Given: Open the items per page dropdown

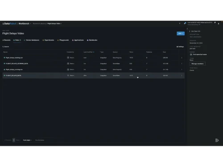Looking at the screenshot, I should [x=27, y=140].
